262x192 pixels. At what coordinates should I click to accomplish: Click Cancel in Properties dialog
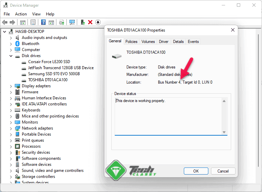tap(223, 171)
